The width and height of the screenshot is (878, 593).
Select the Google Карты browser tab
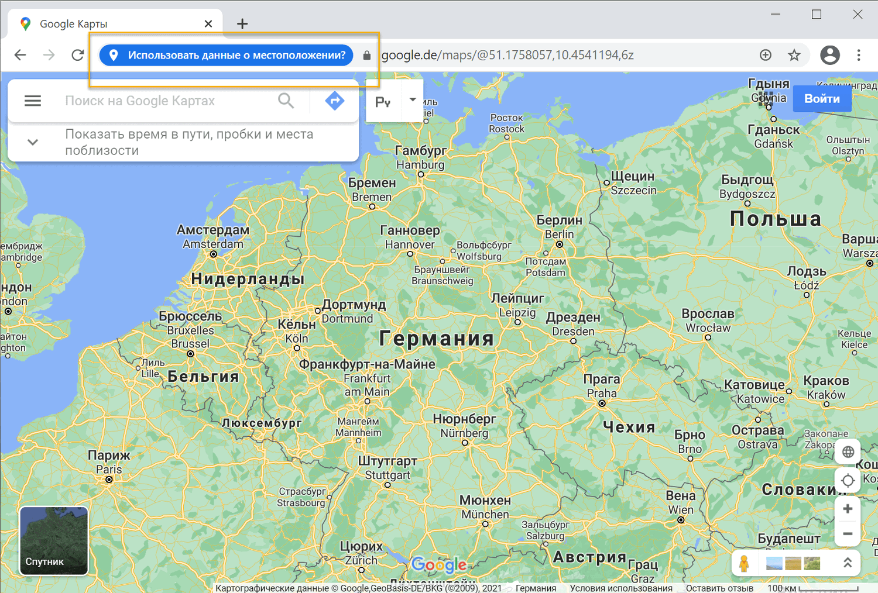(115, 24)
